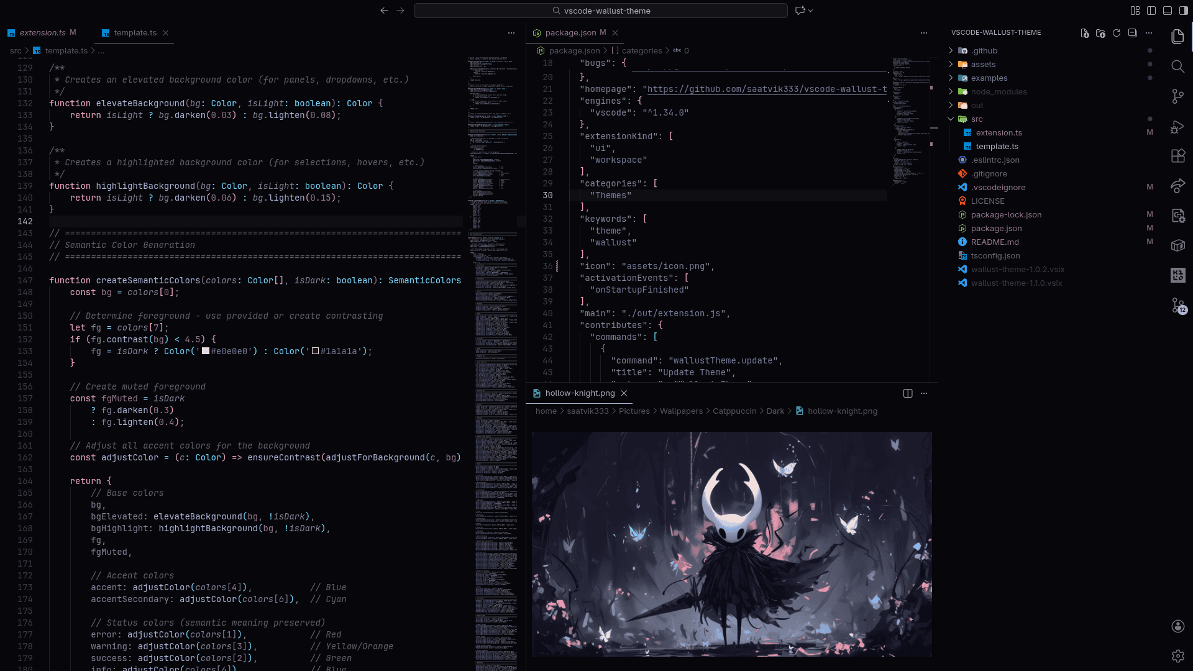The image size is (1193, 671).
Task: Create a new folder via the Explorer header icon
Action: 1102,34
